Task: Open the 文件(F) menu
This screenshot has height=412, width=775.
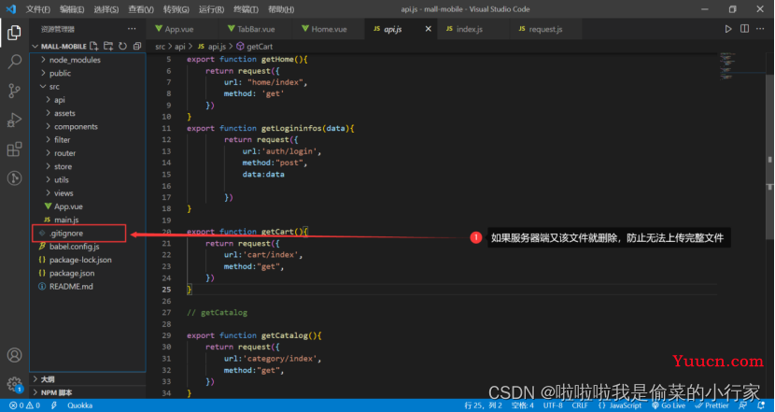Action: (38, 9)
